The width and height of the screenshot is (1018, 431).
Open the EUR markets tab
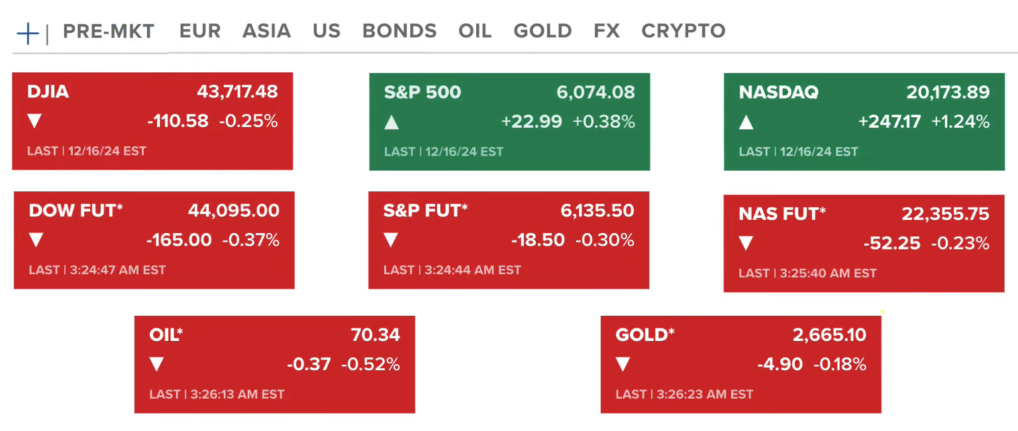pyautogui.click(x=199, y=30)
